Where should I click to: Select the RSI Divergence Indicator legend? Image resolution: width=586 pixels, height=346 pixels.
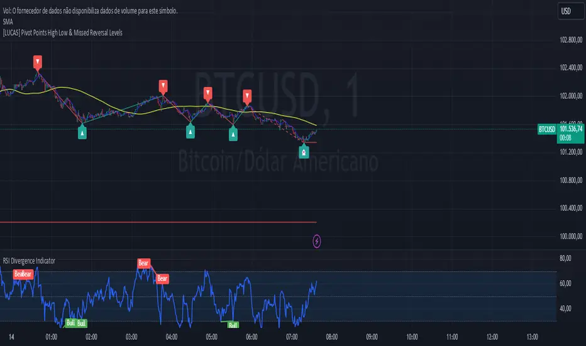point(29,260)
